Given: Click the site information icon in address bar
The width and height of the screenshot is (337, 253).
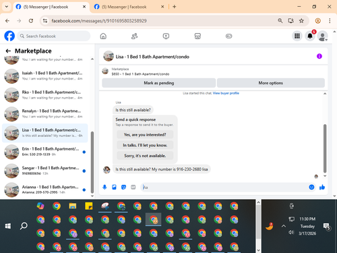Looking at the screenshot, I should 45,21.
